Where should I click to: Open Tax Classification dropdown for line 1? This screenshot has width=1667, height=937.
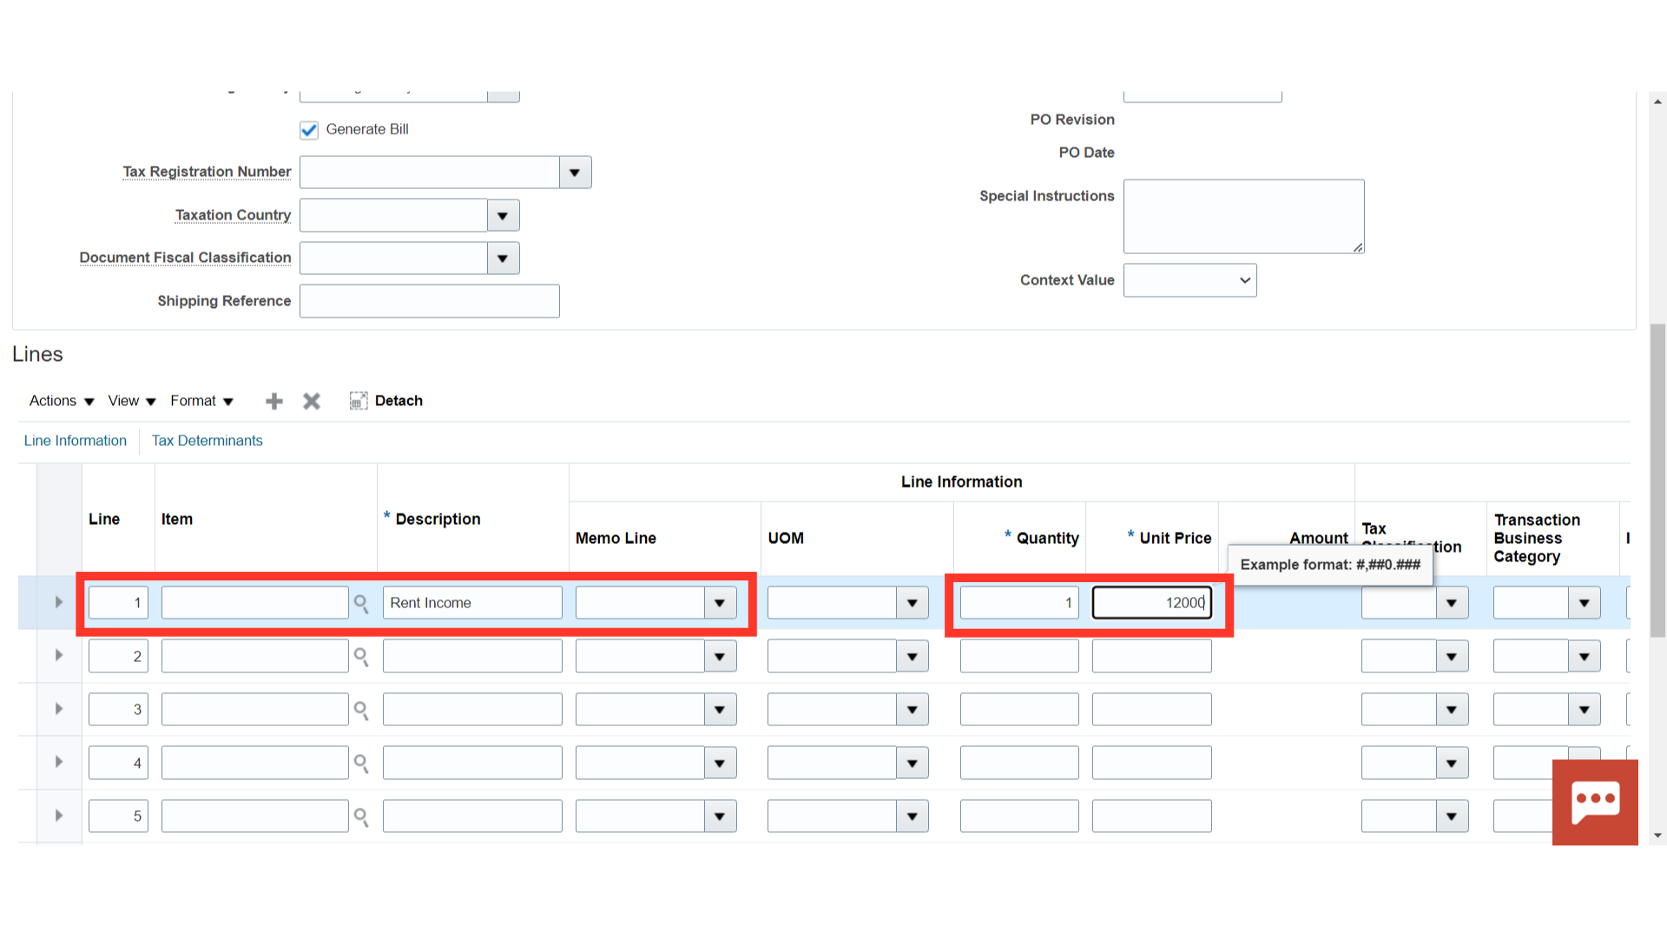coord(1452,603)
